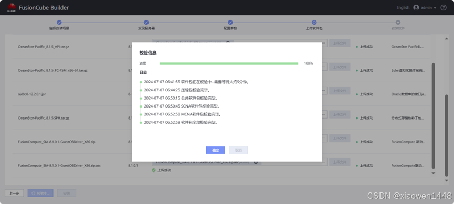Click the 上传软件包 step circle

pos(314,22)
